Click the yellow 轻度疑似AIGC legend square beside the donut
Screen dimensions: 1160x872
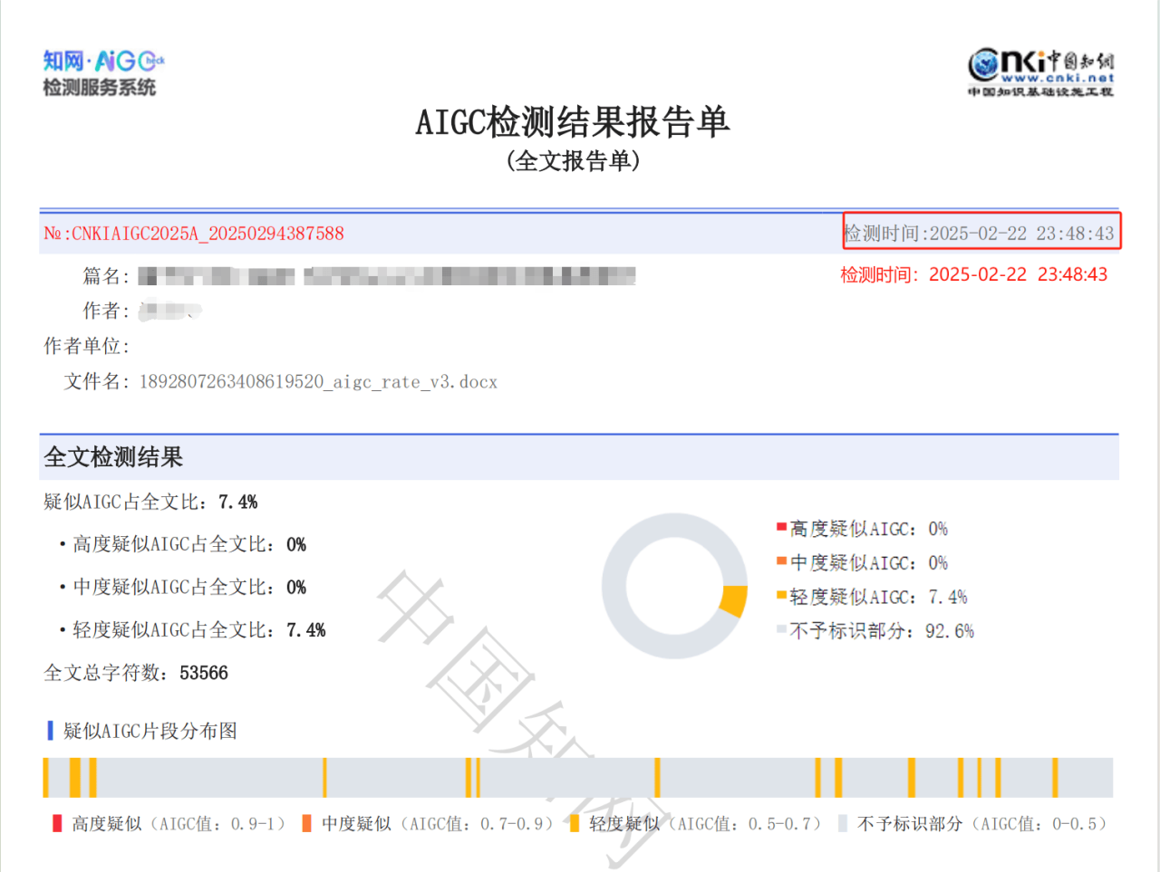[781, 595]
